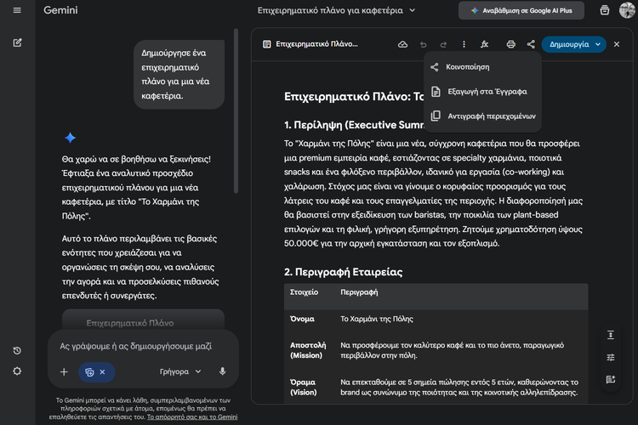Open the adjust tone sliders icon
The width and height of the screenshot is (638, 425).
coord(610,357)
